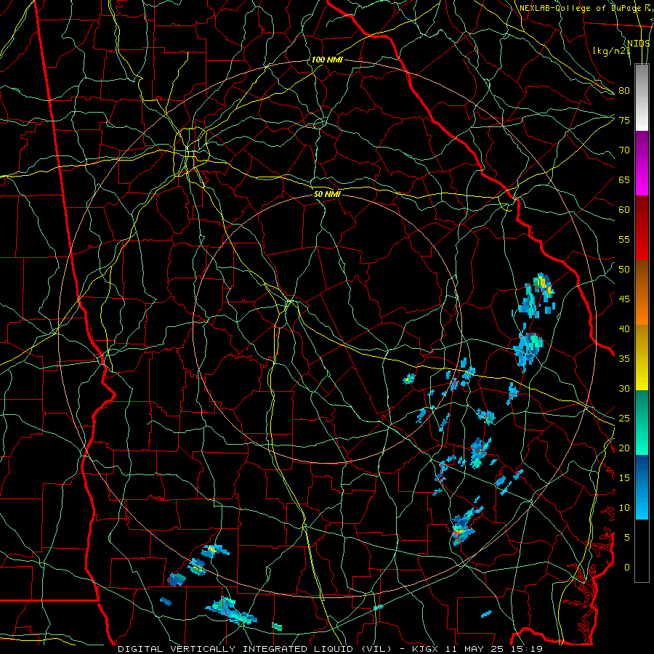
Task: Click the legend scale value 25
Action: 624,419
